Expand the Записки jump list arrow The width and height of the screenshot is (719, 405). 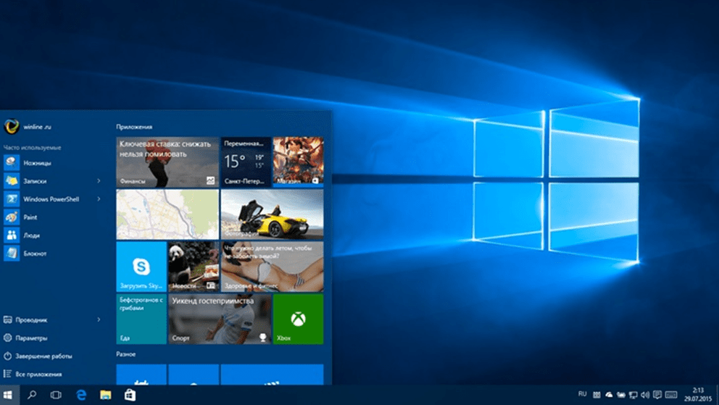(99, 180)
